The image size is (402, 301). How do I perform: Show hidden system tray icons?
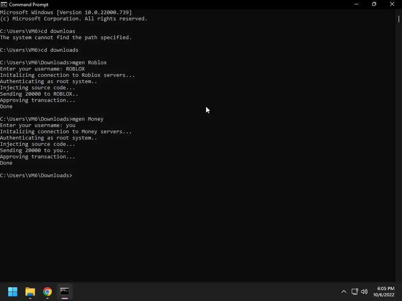344,292
